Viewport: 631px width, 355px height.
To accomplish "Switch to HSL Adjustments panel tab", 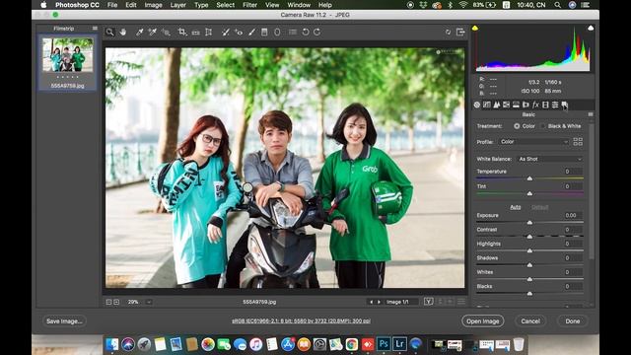I will click(x=506, y=105).
